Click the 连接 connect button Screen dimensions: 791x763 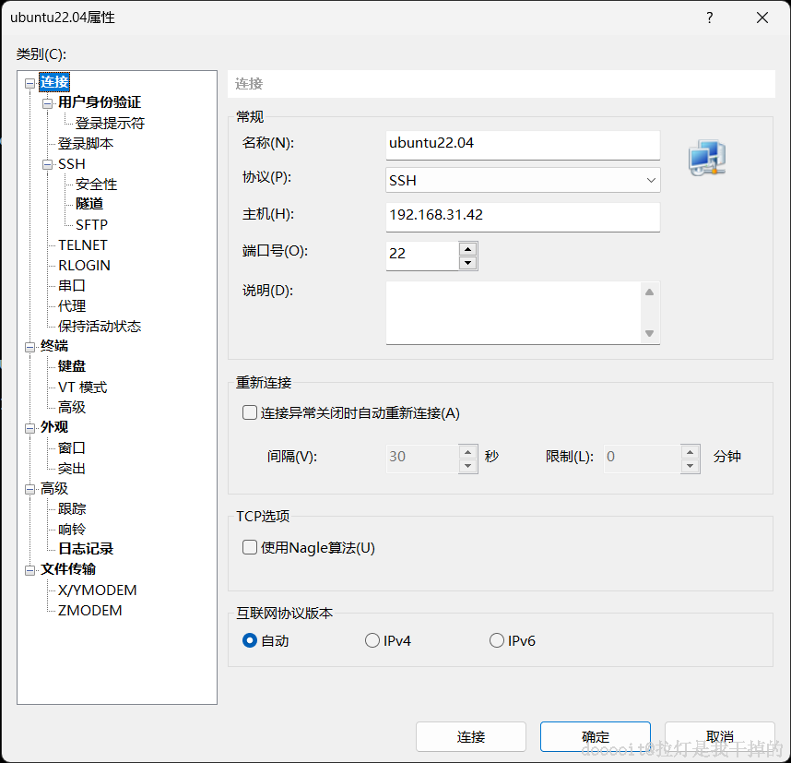(x=471, y=736)
